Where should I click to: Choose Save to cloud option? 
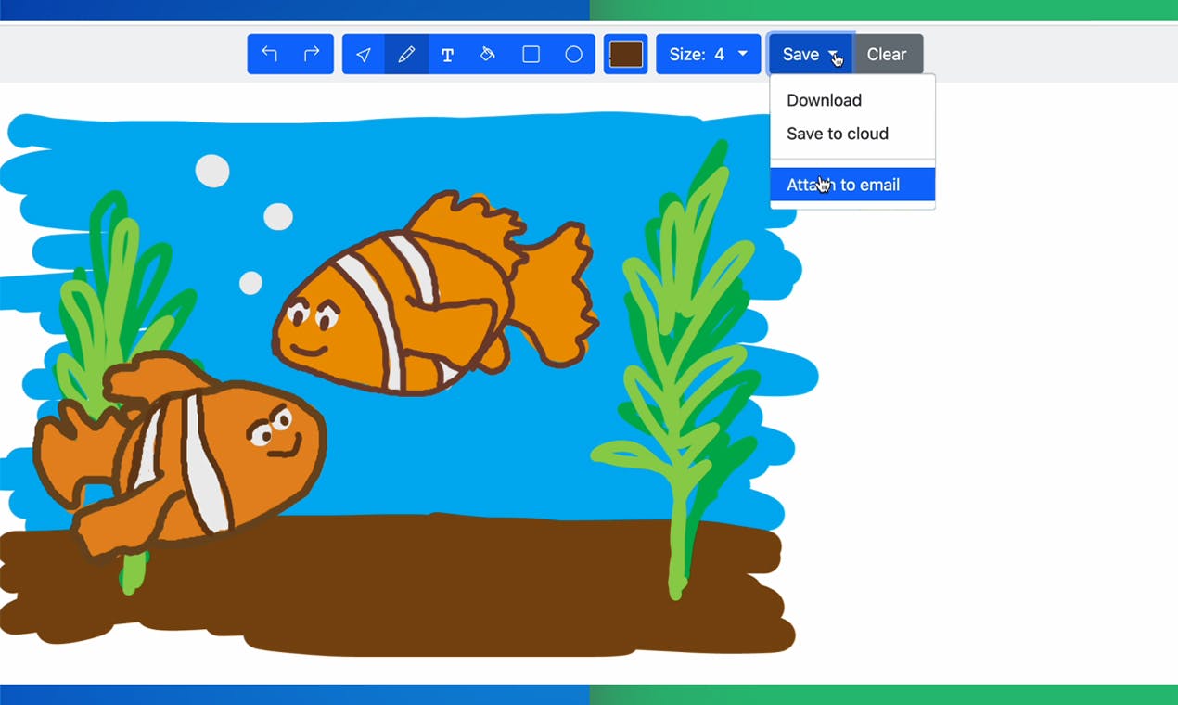pyautogui.click(x=852, y=134)
